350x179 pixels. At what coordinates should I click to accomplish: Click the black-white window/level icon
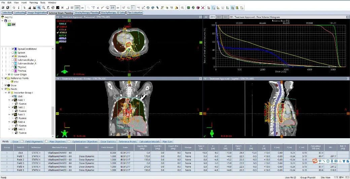[58, 8]
